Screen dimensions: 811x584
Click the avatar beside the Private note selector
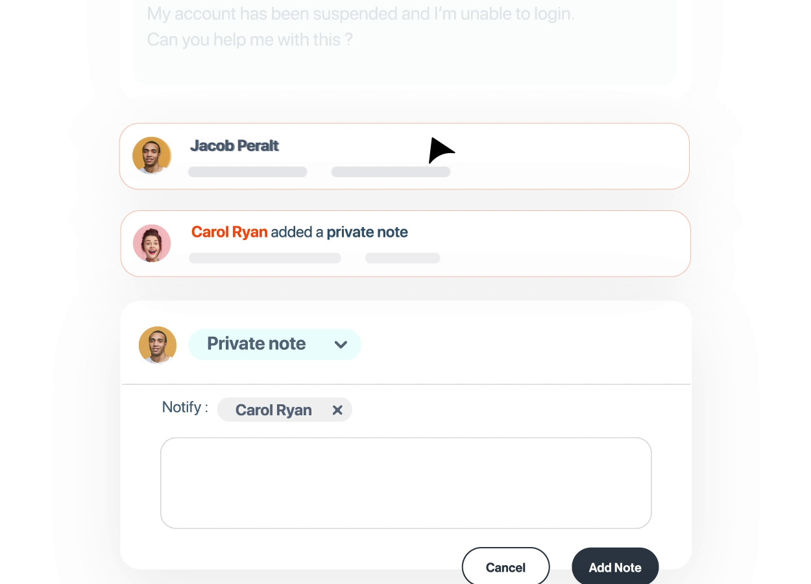point(158,345)
